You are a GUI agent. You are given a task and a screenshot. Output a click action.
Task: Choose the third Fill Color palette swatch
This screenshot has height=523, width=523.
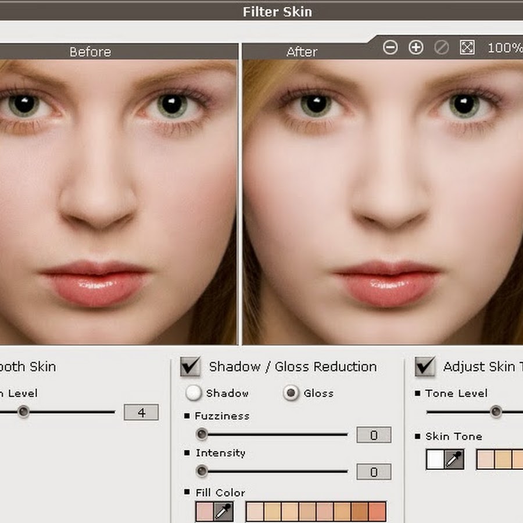(290, 511)
